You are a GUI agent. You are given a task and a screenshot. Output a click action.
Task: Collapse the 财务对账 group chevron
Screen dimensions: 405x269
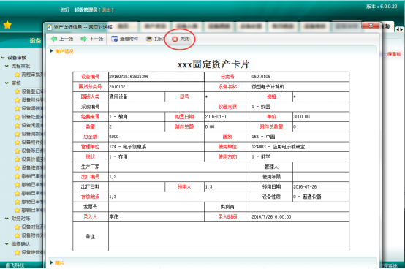tap(7, 219)
